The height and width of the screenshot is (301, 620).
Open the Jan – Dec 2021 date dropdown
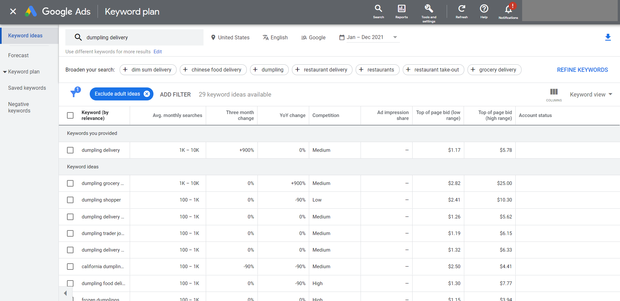click(x=373, y=37)
